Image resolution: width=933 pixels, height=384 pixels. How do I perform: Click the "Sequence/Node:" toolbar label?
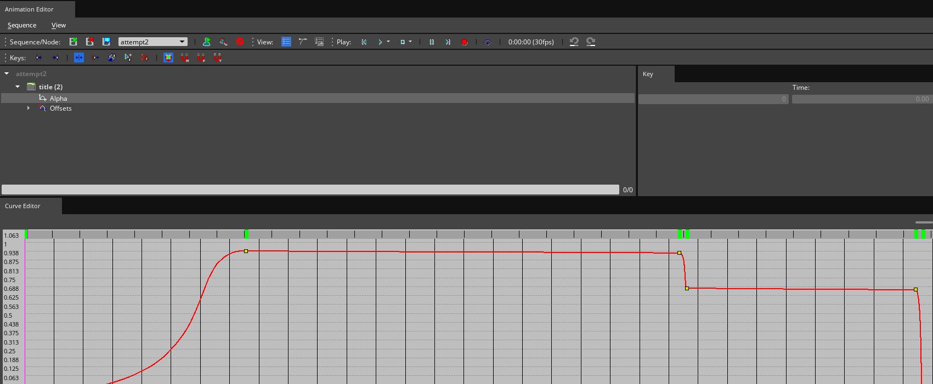[x=35, y=42]
